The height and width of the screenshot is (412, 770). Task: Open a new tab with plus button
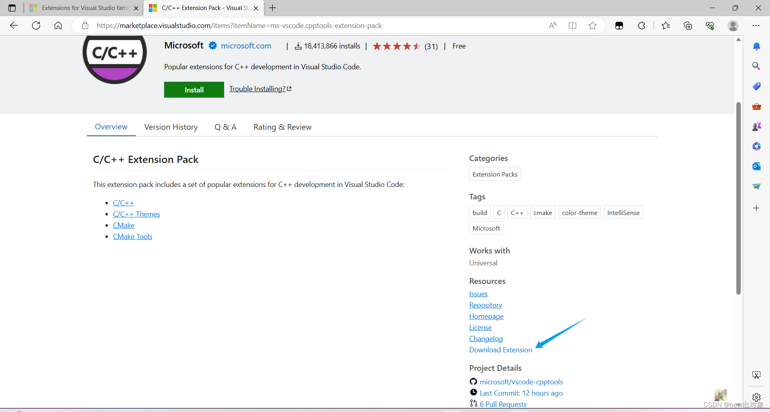click(273, 8)
